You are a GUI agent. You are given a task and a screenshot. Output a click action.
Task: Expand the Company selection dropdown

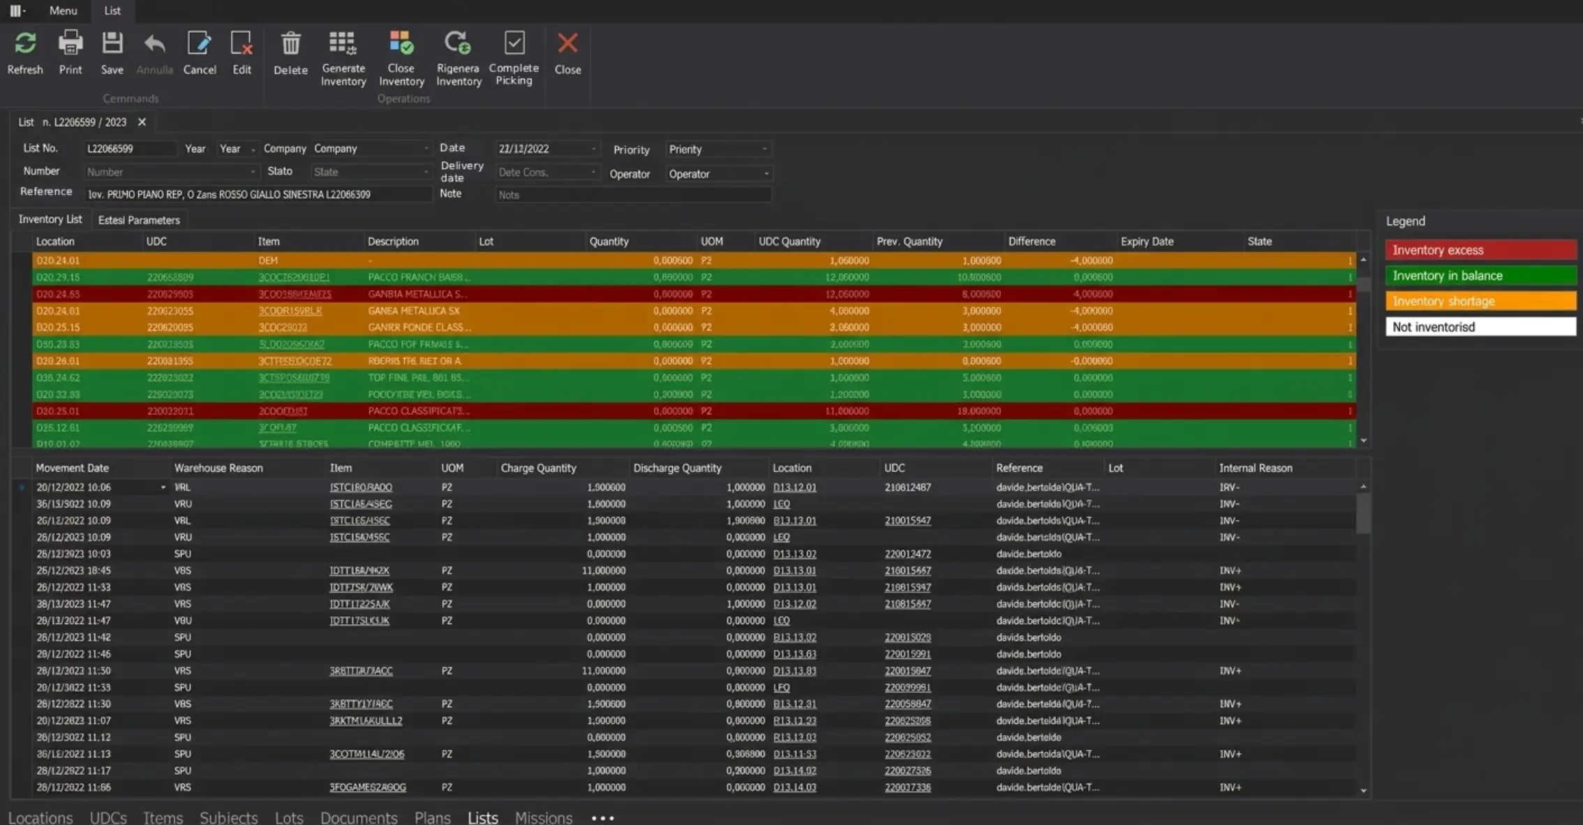425,148
